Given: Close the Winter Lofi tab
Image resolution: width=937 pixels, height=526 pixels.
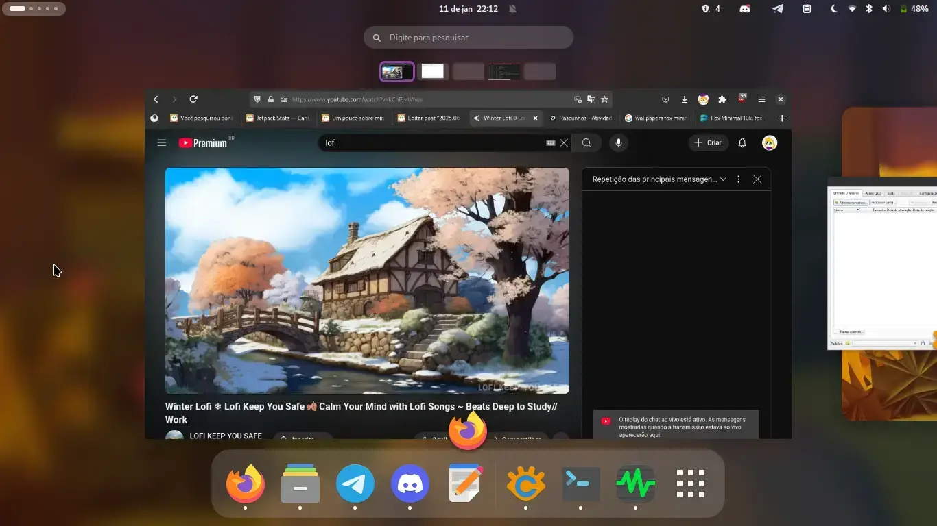Looking at the screenshot, I should click(x=536, y=118).
